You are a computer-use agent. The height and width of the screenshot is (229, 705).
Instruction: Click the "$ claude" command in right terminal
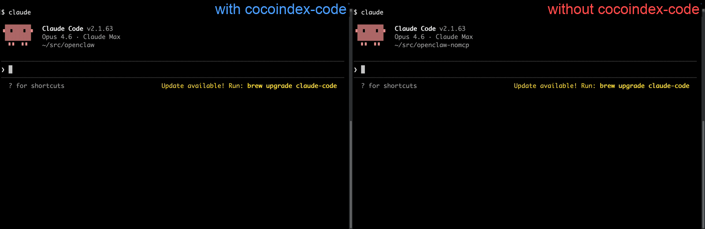coord(369,12)
